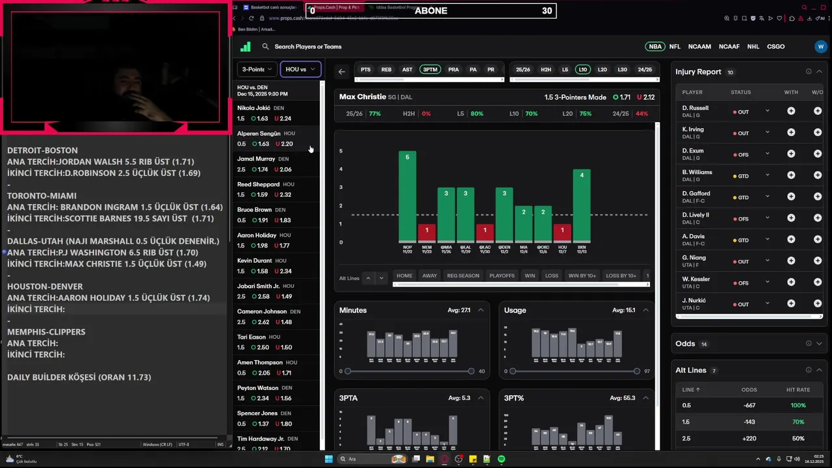The height and width of the screenshot is (468, 832).
Task: Click the taskbar weather widget
Action: (x=21, y=459)
